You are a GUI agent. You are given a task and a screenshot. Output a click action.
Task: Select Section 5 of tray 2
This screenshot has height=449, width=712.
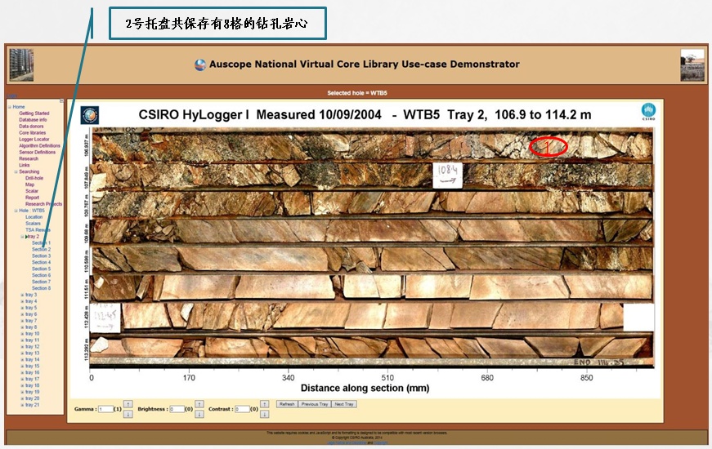click(x=42, y=269)
